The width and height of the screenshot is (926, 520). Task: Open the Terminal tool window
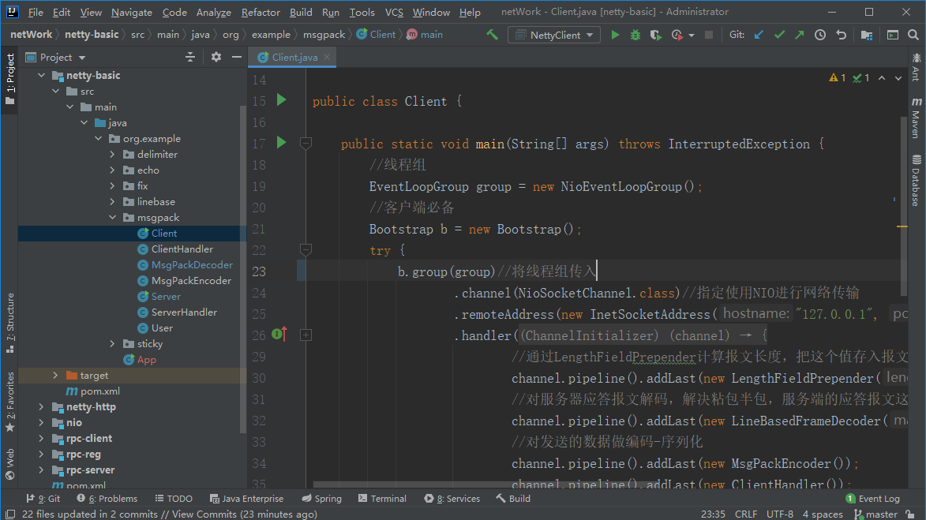(x=382, y=499)
